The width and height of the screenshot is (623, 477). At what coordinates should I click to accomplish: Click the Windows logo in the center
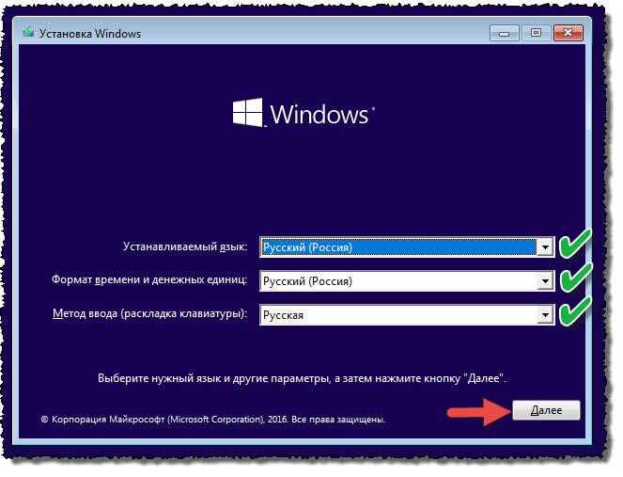304,113
